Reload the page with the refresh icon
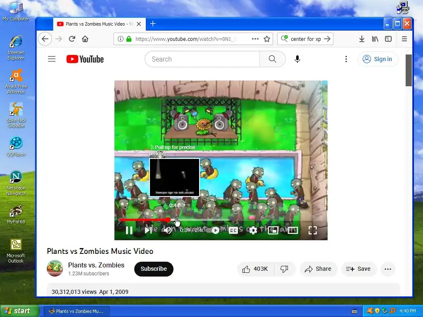The width and height of the screenshot is (423, 317). [x=72, y=39]
